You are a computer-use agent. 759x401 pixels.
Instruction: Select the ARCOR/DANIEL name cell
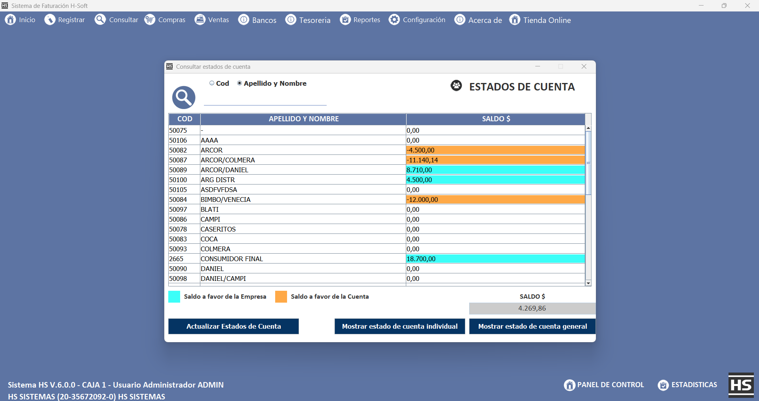point(303,170)
